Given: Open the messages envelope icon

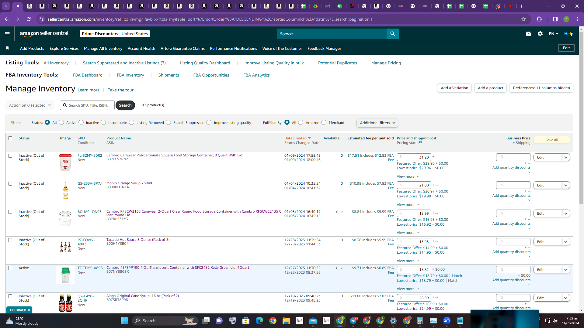Looking at the screenshot, I should pyautogui.click(x=528, y=34).
